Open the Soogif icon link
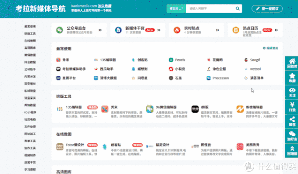The image size is (298, 174). click(x=246, y=60)
